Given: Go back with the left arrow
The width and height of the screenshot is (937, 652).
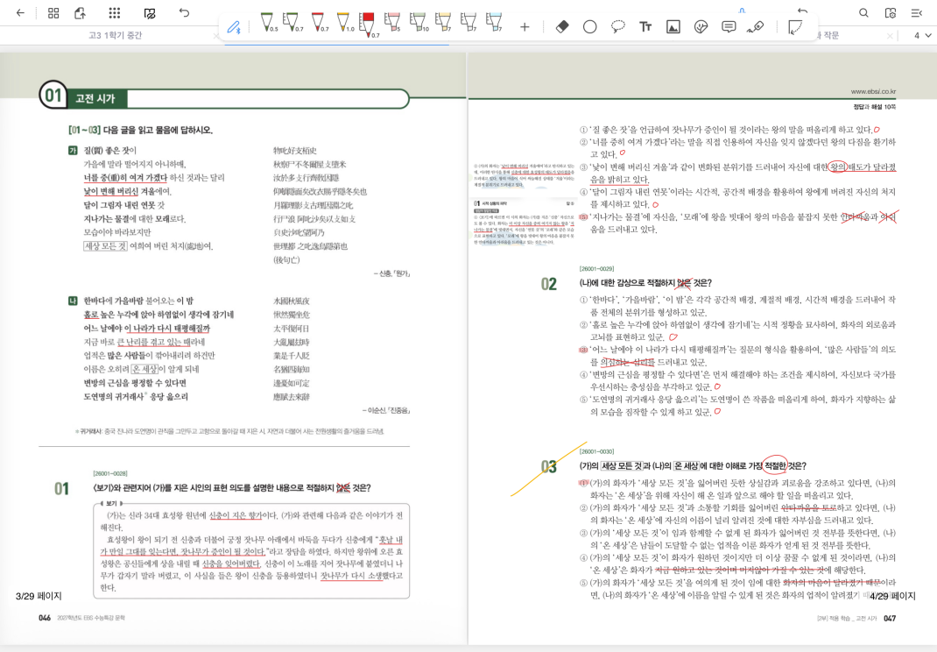Looking at the screenshot, I should tap(20, 13).
